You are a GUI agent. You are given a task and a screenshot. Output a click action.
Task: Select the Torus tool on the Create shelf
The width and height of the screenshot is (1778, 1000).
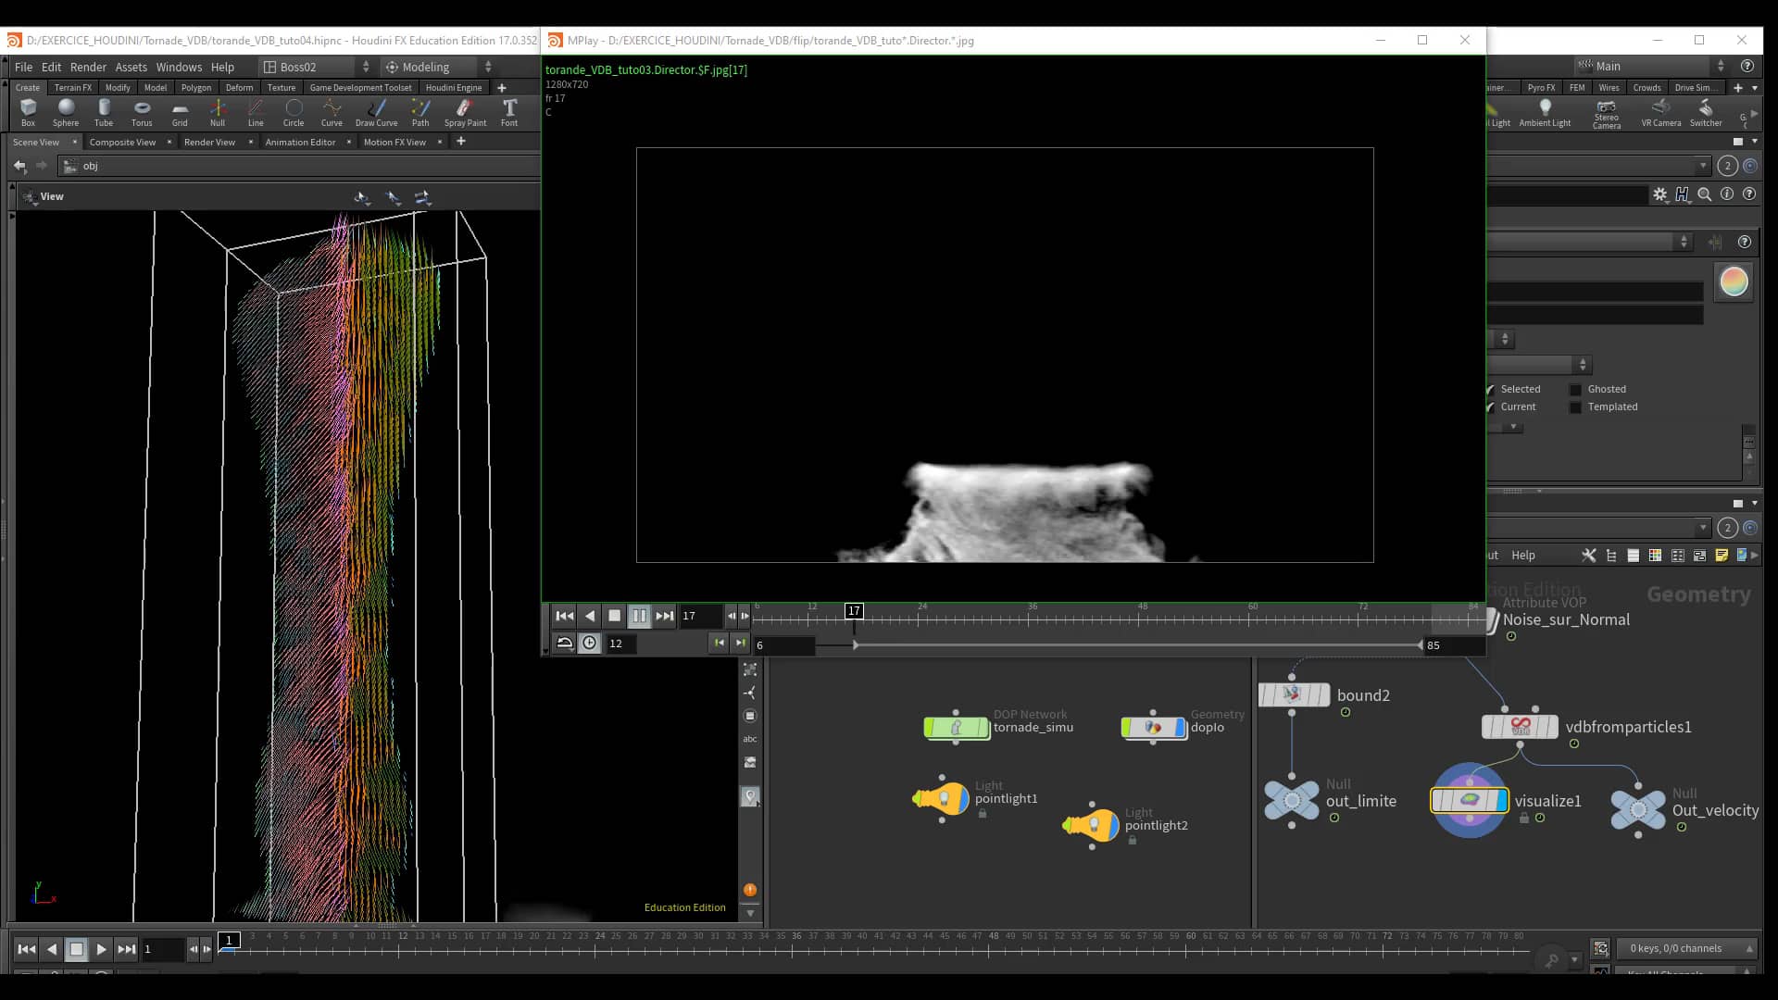coord(142,113)
